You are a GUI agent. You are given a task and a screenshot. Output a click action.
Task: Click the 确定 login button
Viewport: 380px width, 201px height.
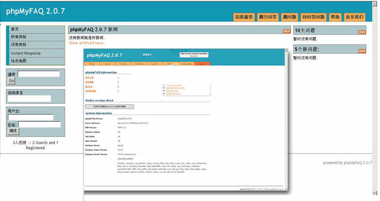pos(13,131)
